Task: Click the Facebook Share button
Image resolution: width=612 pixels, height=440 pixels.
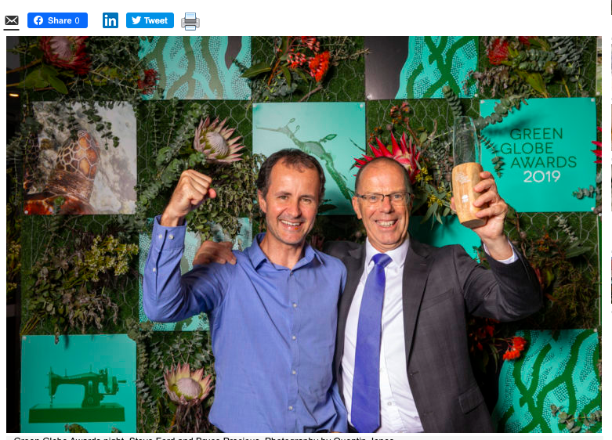Action: point(57,20)
